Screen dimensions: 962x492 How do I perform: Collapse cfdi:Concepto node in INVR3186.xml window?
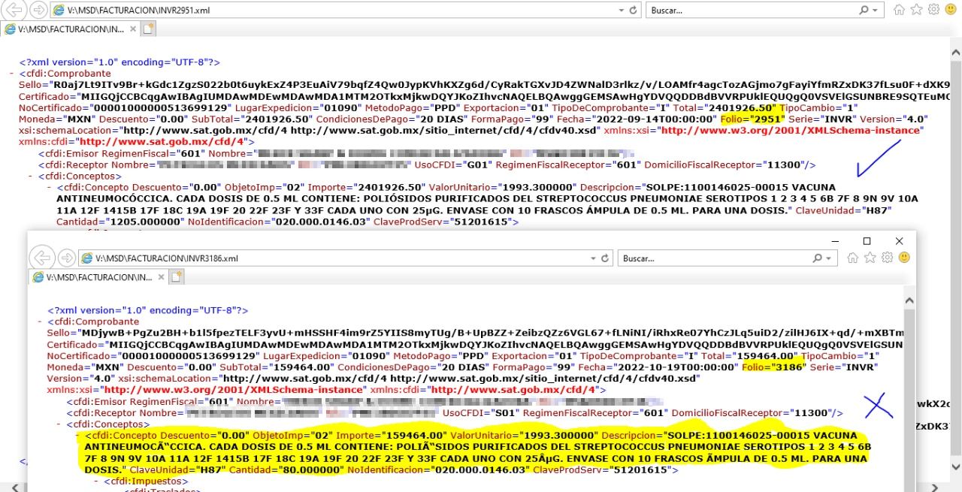79,435
